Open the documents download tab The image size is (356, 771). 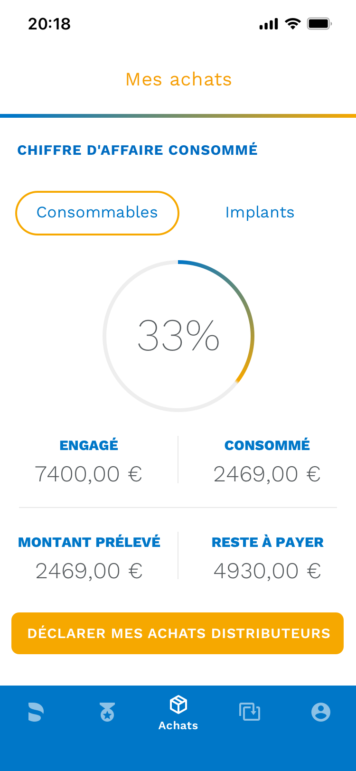(250, 712)
